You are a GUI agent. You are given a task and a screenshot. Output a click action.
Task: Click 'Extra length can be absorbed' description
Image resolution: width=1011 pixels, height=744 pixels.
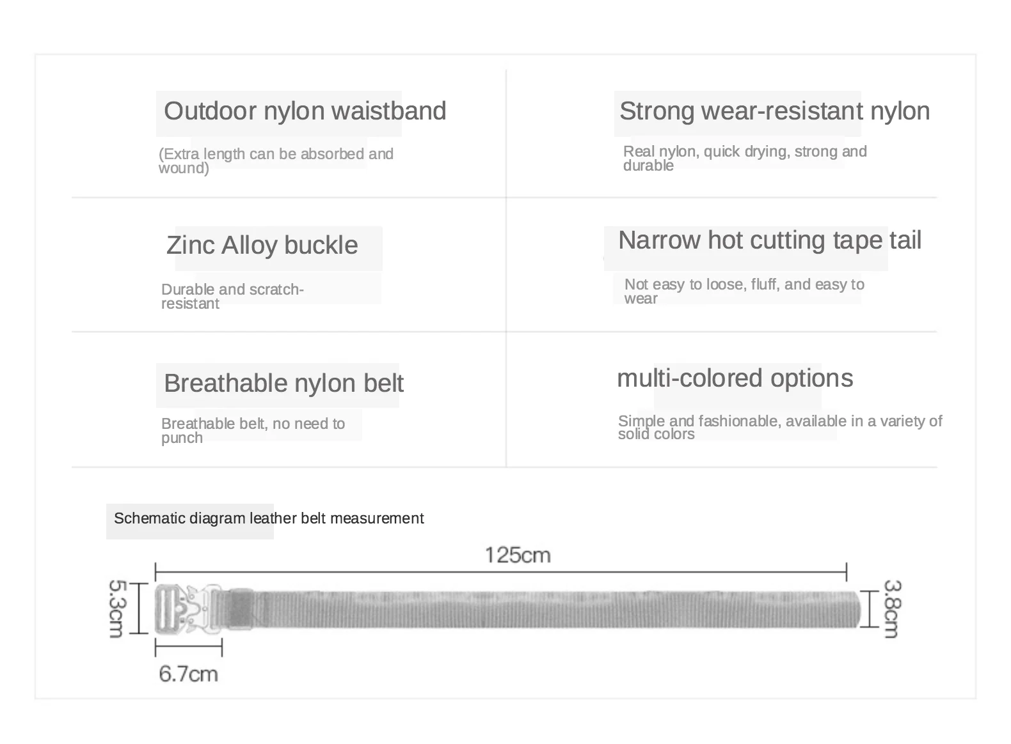275,160
